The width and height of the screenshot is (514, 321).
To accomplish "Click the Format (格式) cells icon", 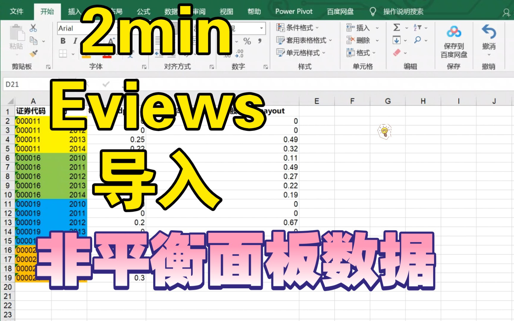I will [350, 53].
